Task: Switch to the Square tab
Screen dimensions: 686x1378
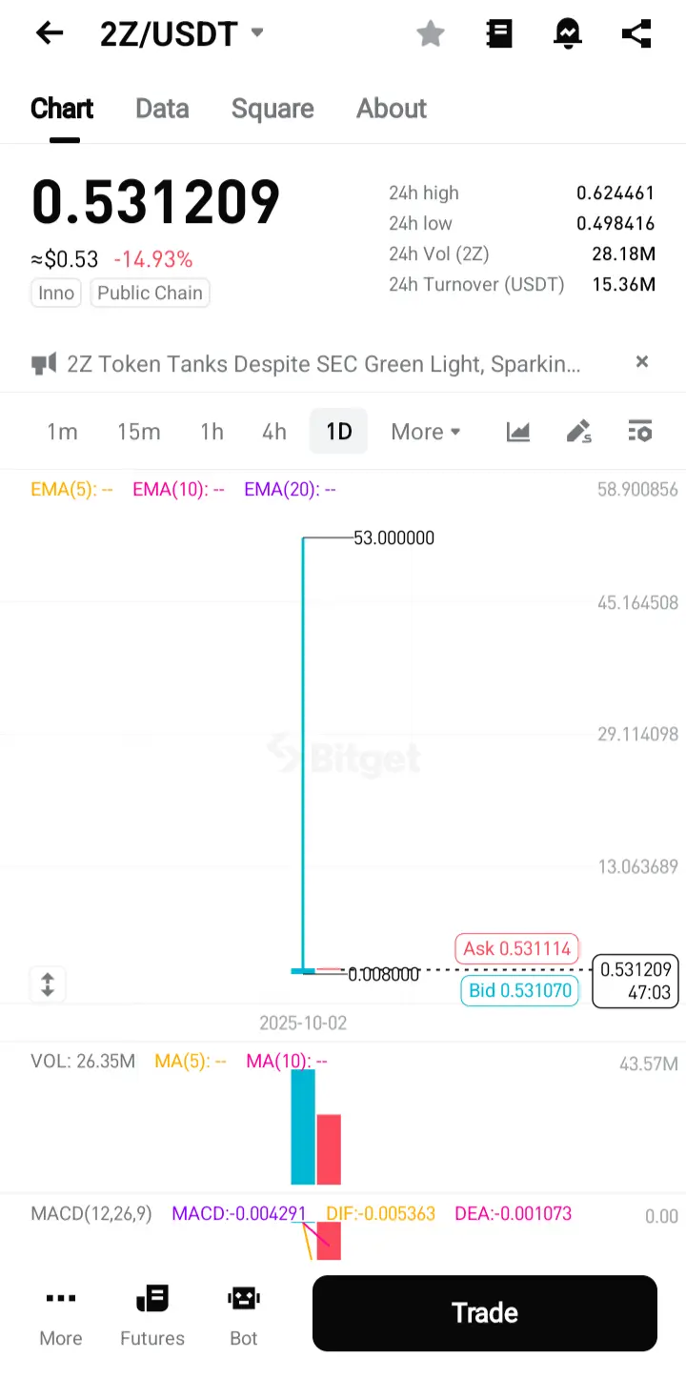Action: (x=272, y=109)
